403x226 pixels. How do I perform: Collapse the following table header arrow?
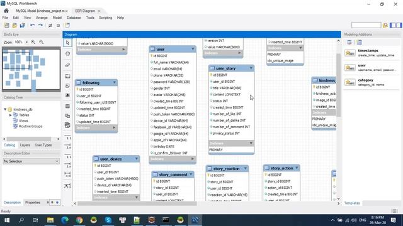click(x=115, y=82)
